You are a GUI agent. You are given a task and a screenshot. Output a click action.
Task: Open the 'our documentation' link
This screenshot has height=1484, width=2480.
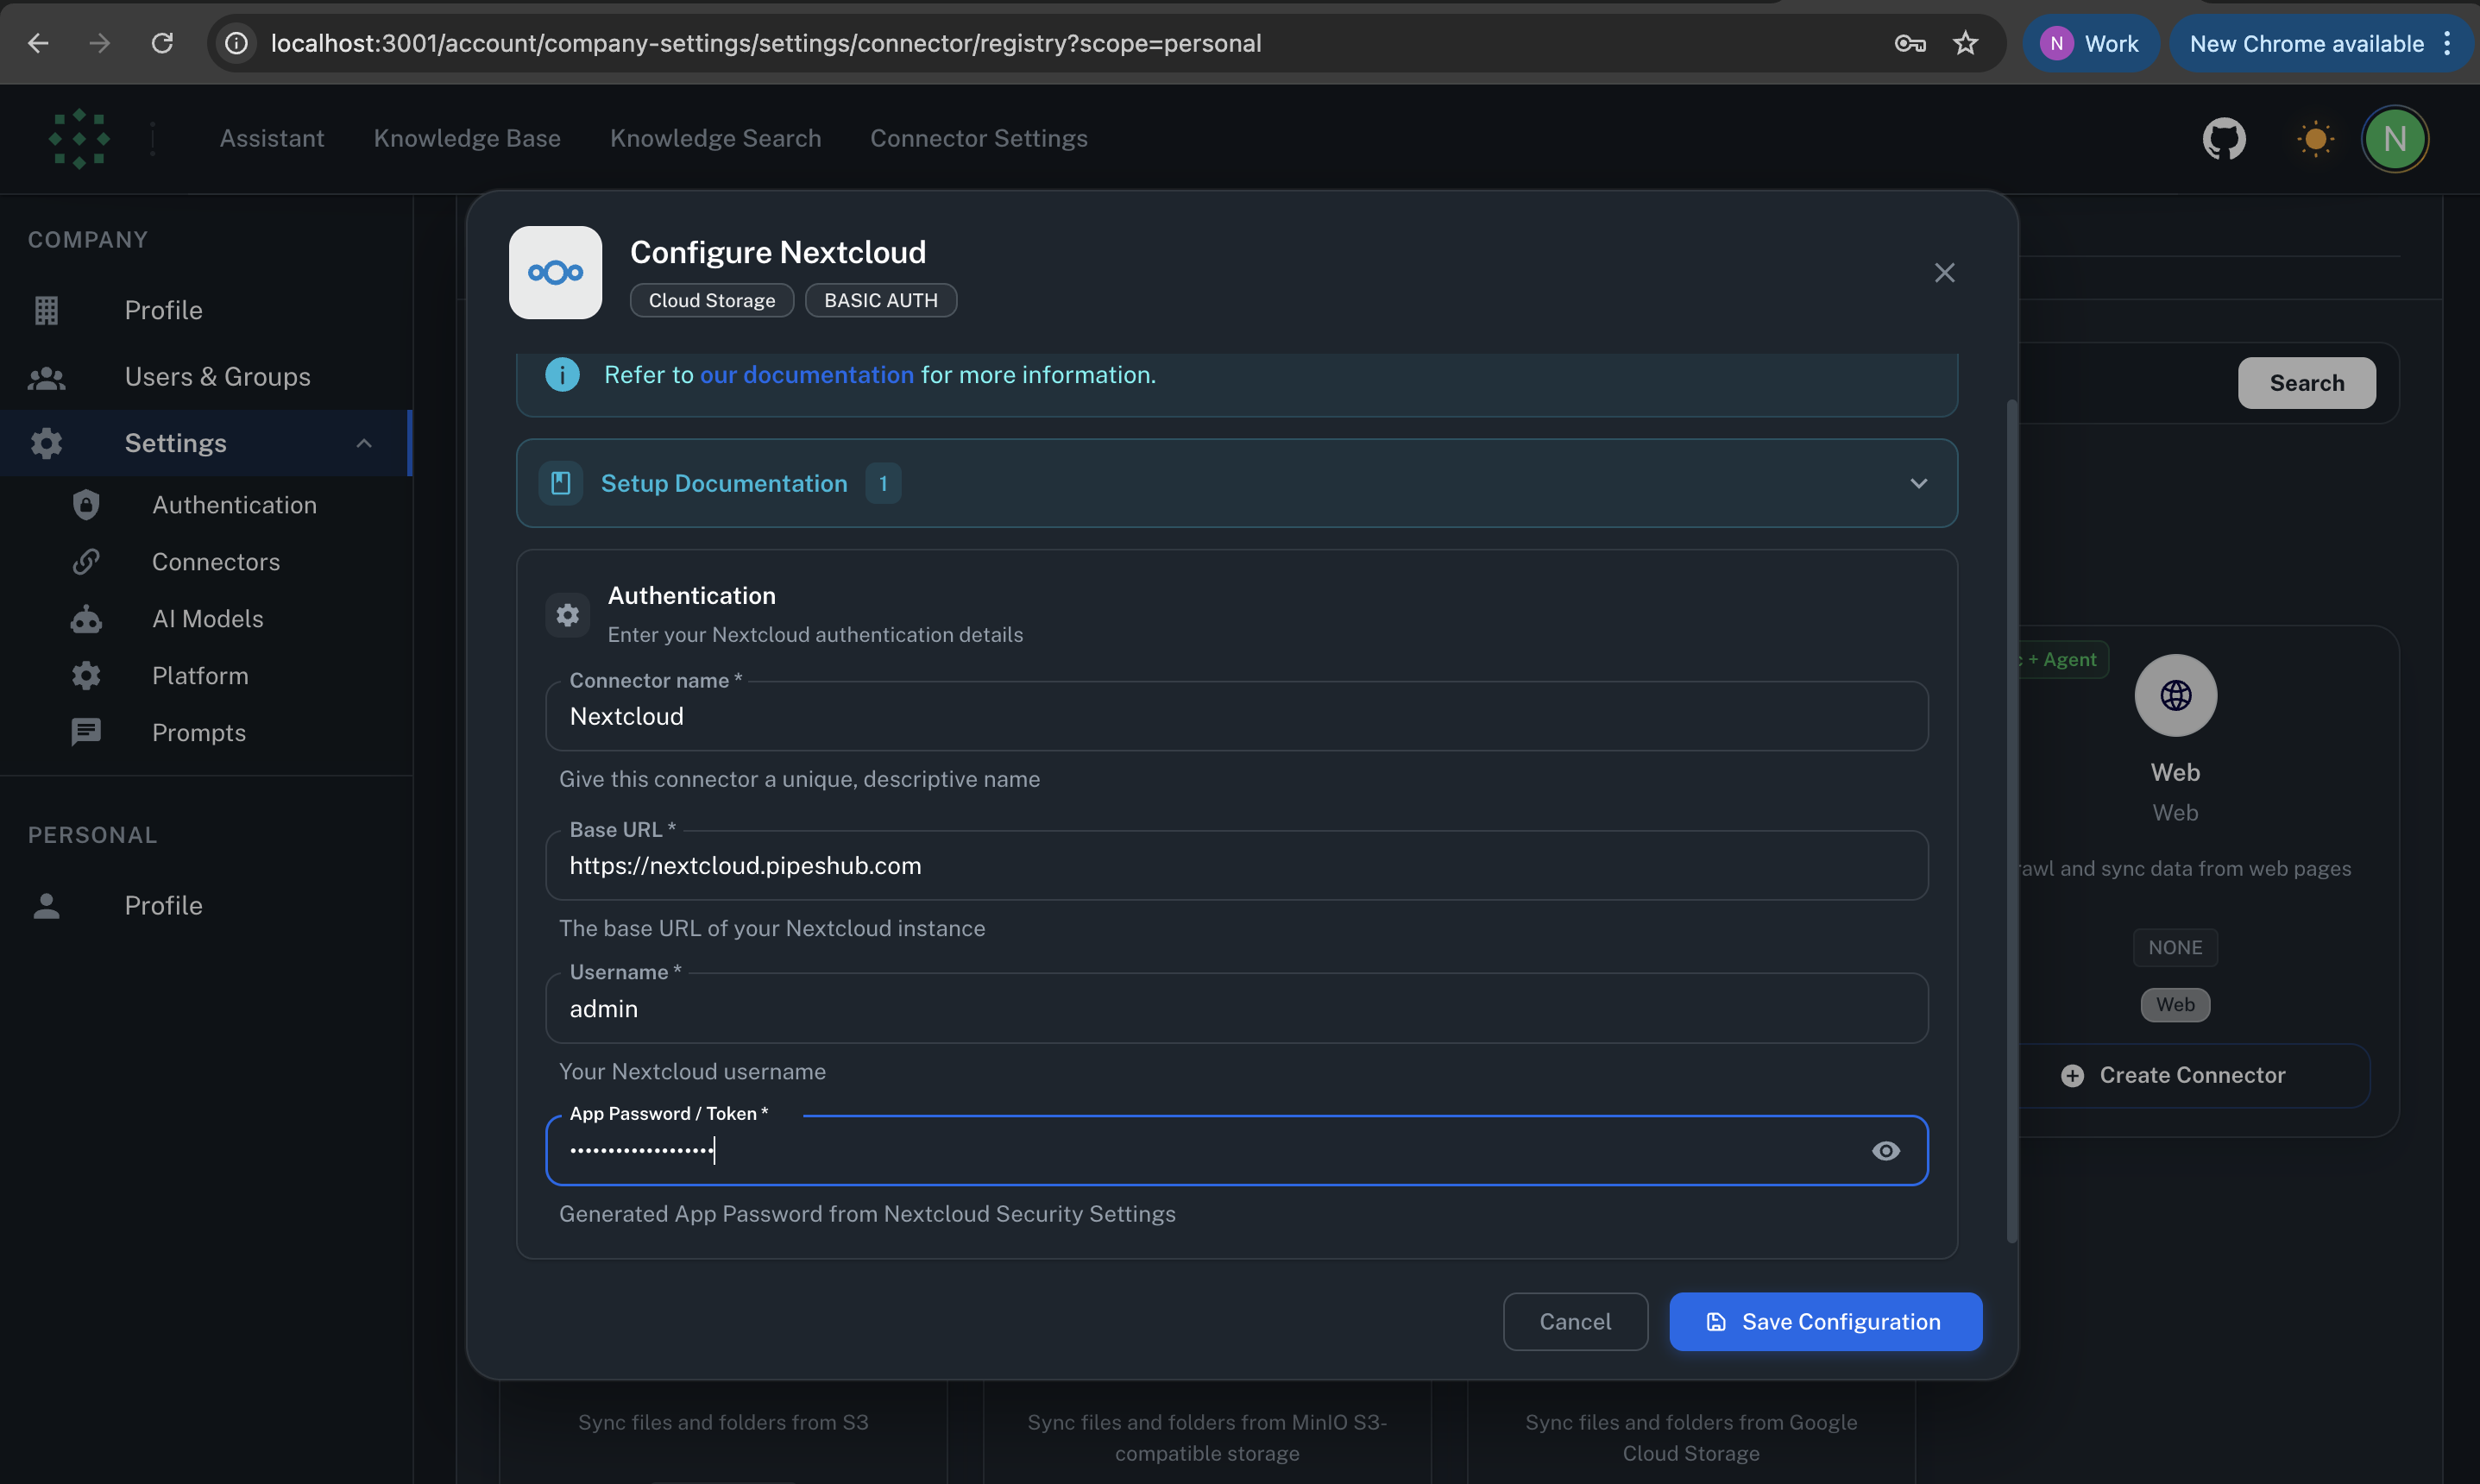808,375
